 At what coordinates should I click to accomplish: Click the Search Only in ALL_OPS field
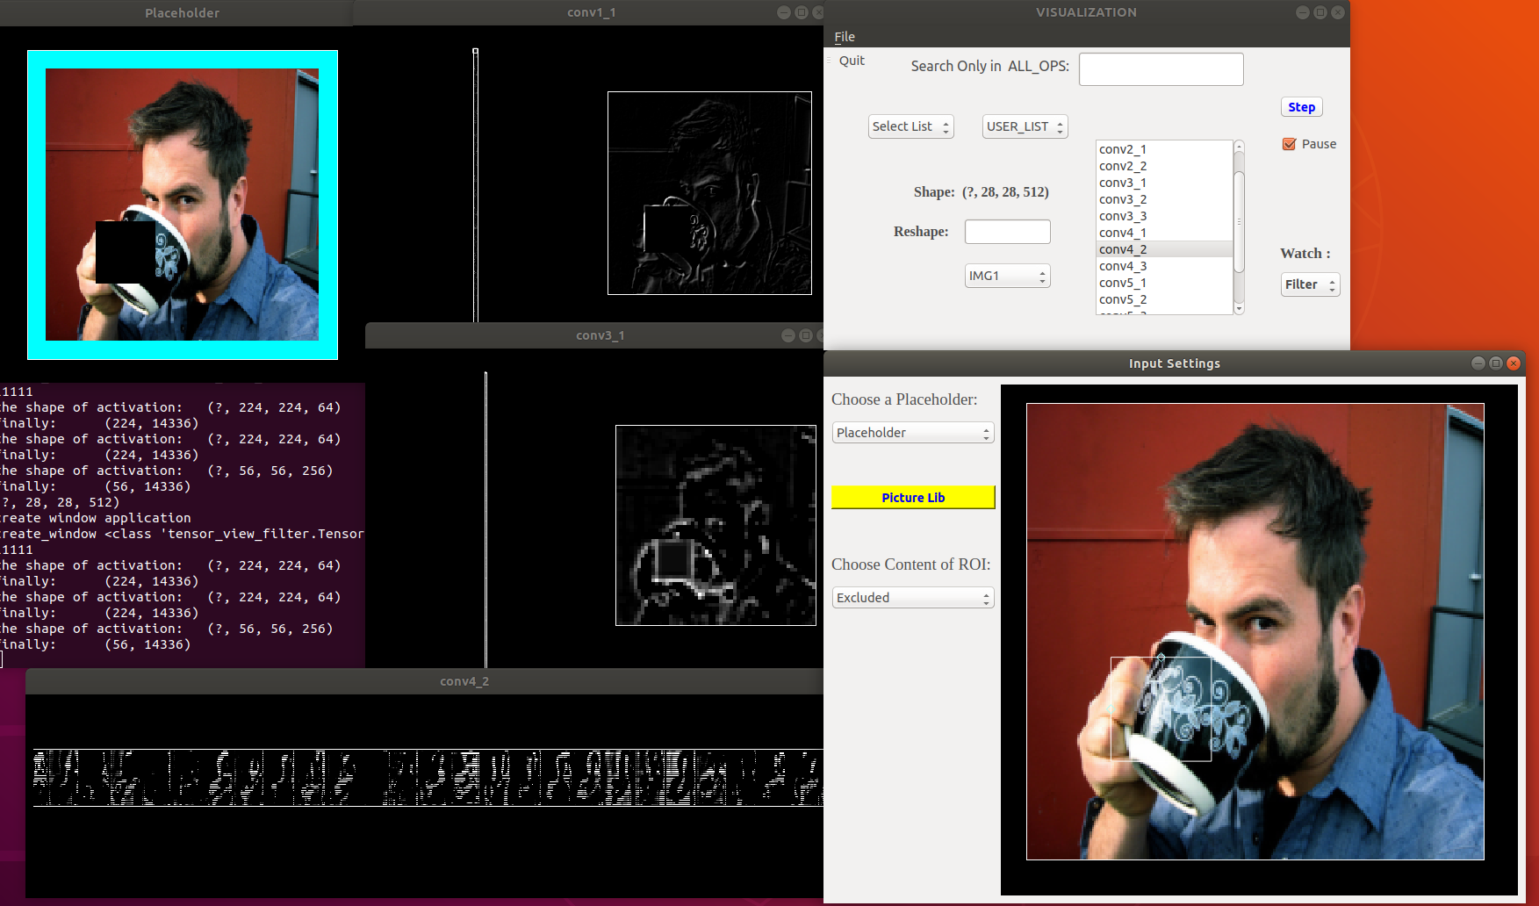[1161, 69]
